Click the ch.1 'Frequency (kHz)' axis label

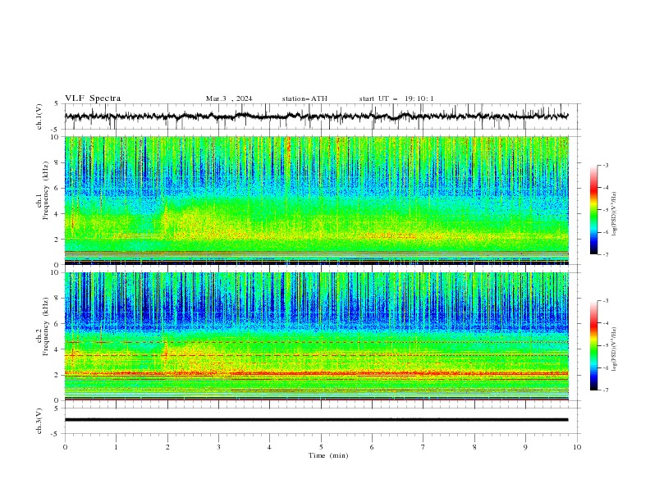pos(46,191)
